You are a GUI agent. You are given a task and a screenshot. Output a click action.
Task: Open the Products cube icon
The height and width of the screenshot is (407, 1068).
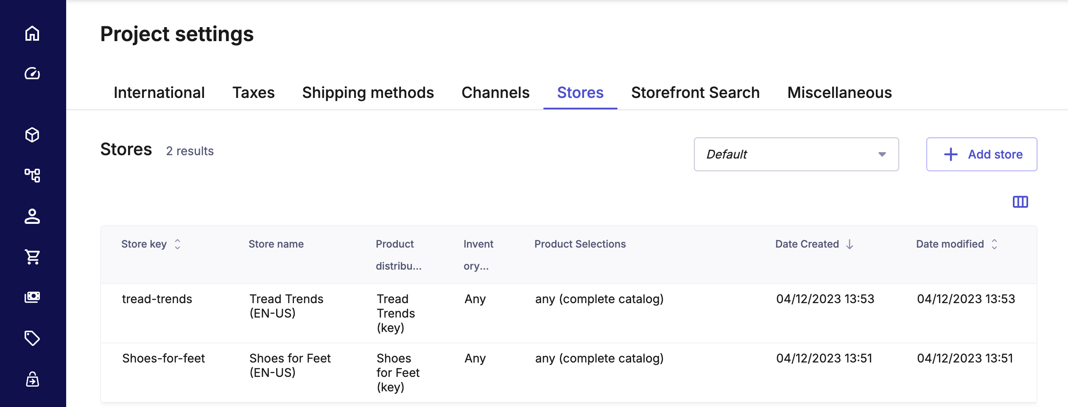pos(32,135)
